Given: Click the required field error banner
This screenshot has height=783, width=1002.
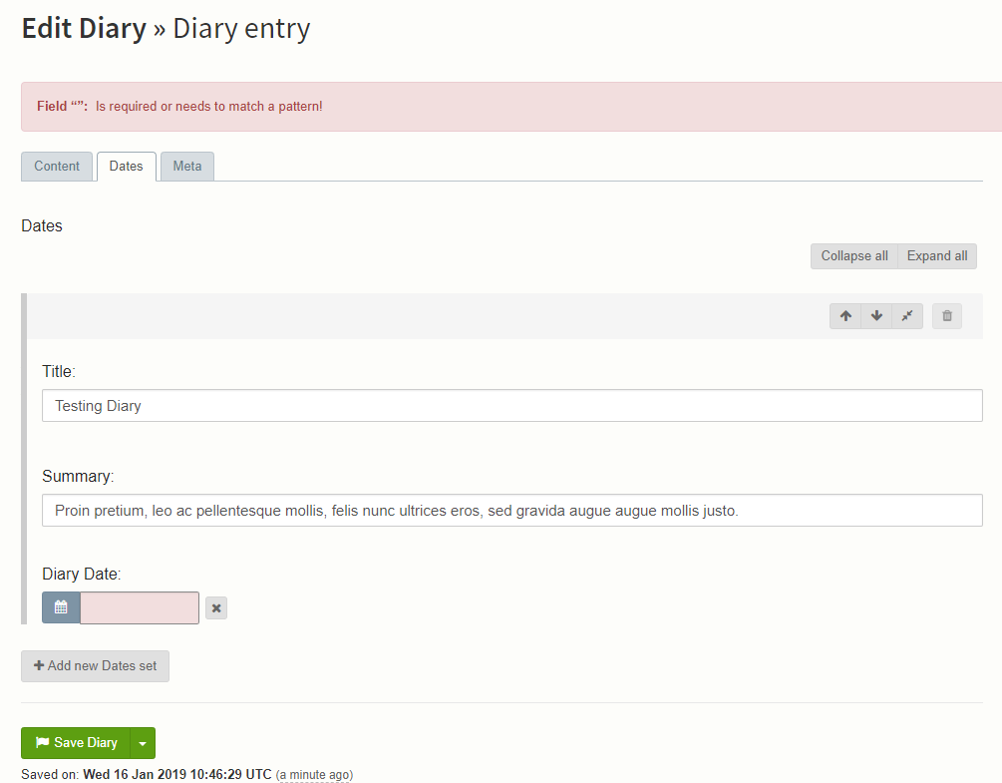Looking at the screenshot, I should coord(499,105).
